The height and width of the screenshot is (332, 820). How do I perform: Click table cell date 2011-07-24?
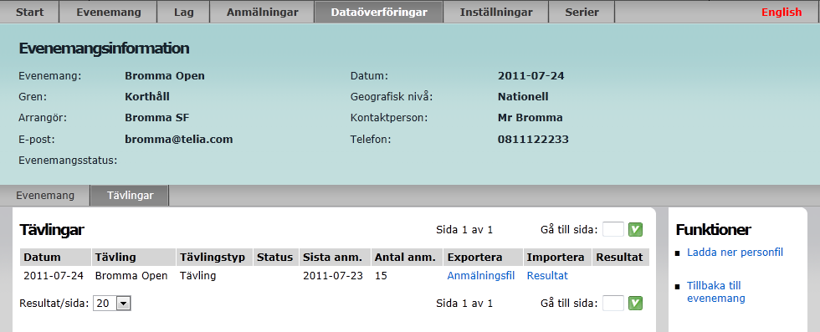pyautogui.click(x=54, y=275)
